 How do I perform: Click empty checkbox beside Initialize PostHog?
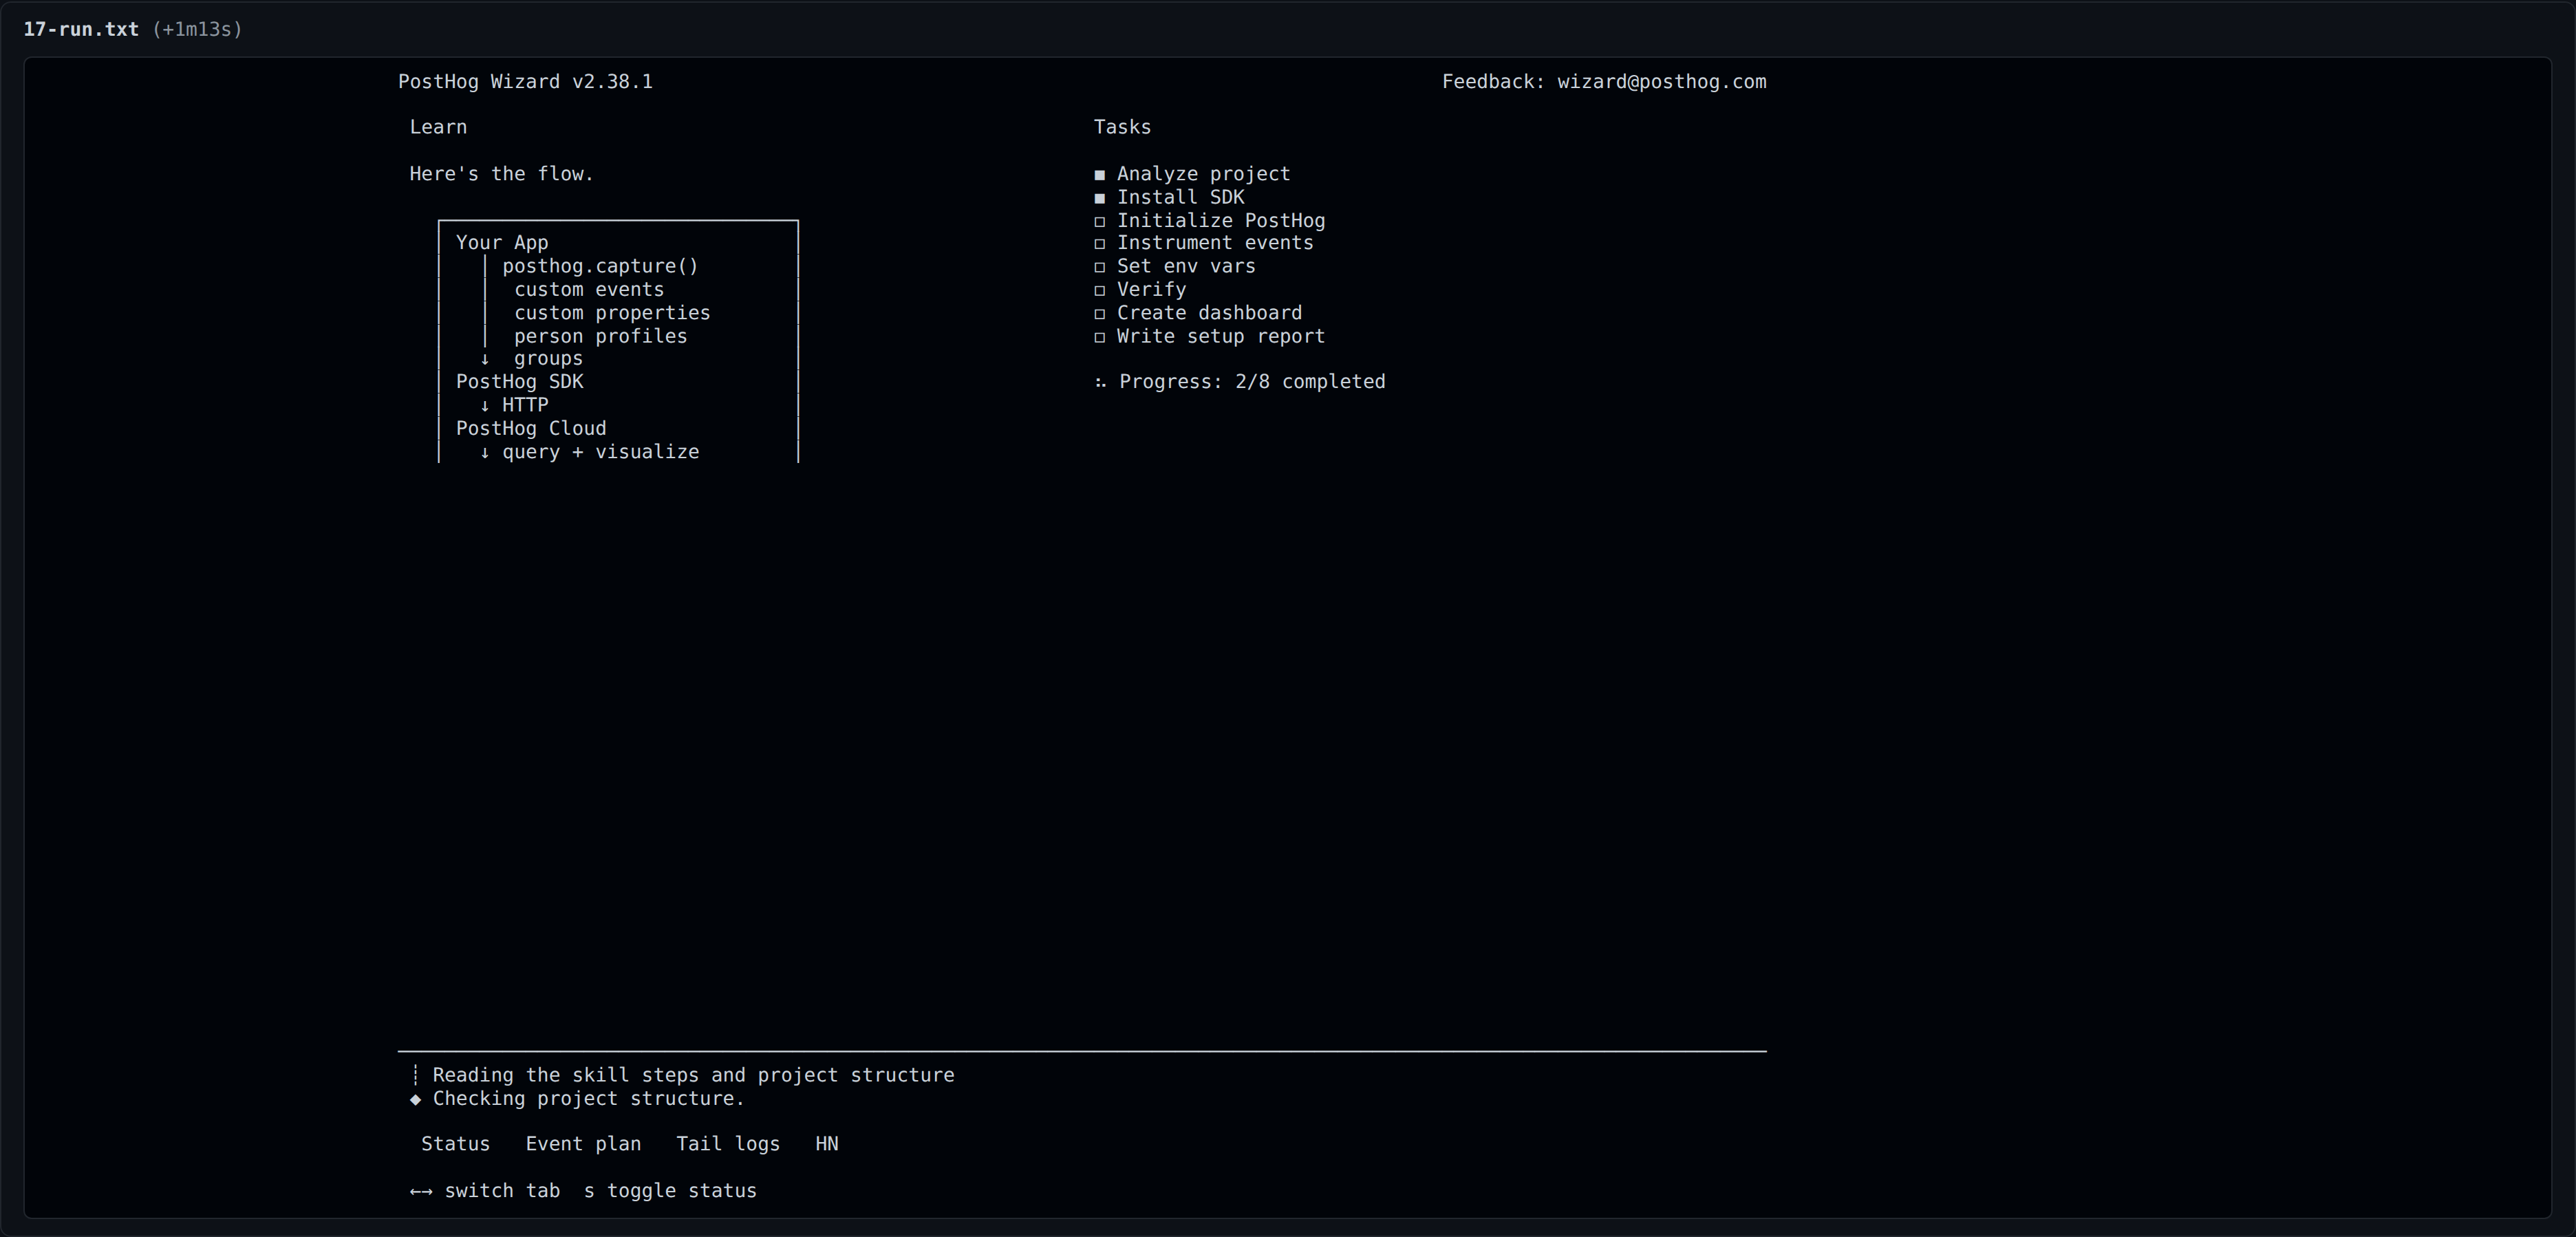(x=1100, y=221)
